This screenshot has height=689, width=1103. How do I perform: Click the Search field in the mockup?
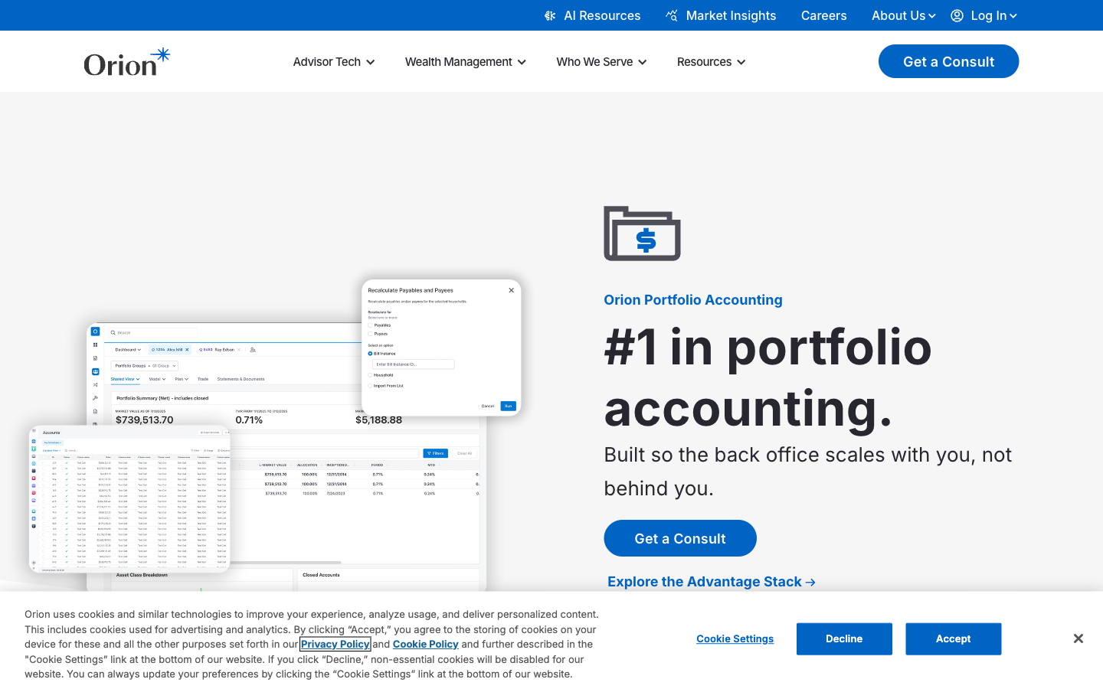152,332
